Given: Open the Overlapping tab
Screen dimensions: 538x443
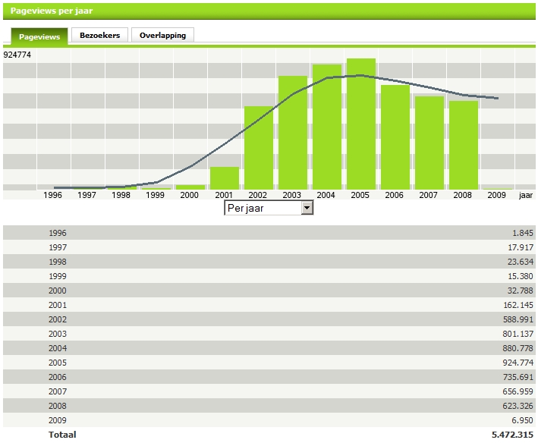Looking at the screenshot, I should (162, 36).
